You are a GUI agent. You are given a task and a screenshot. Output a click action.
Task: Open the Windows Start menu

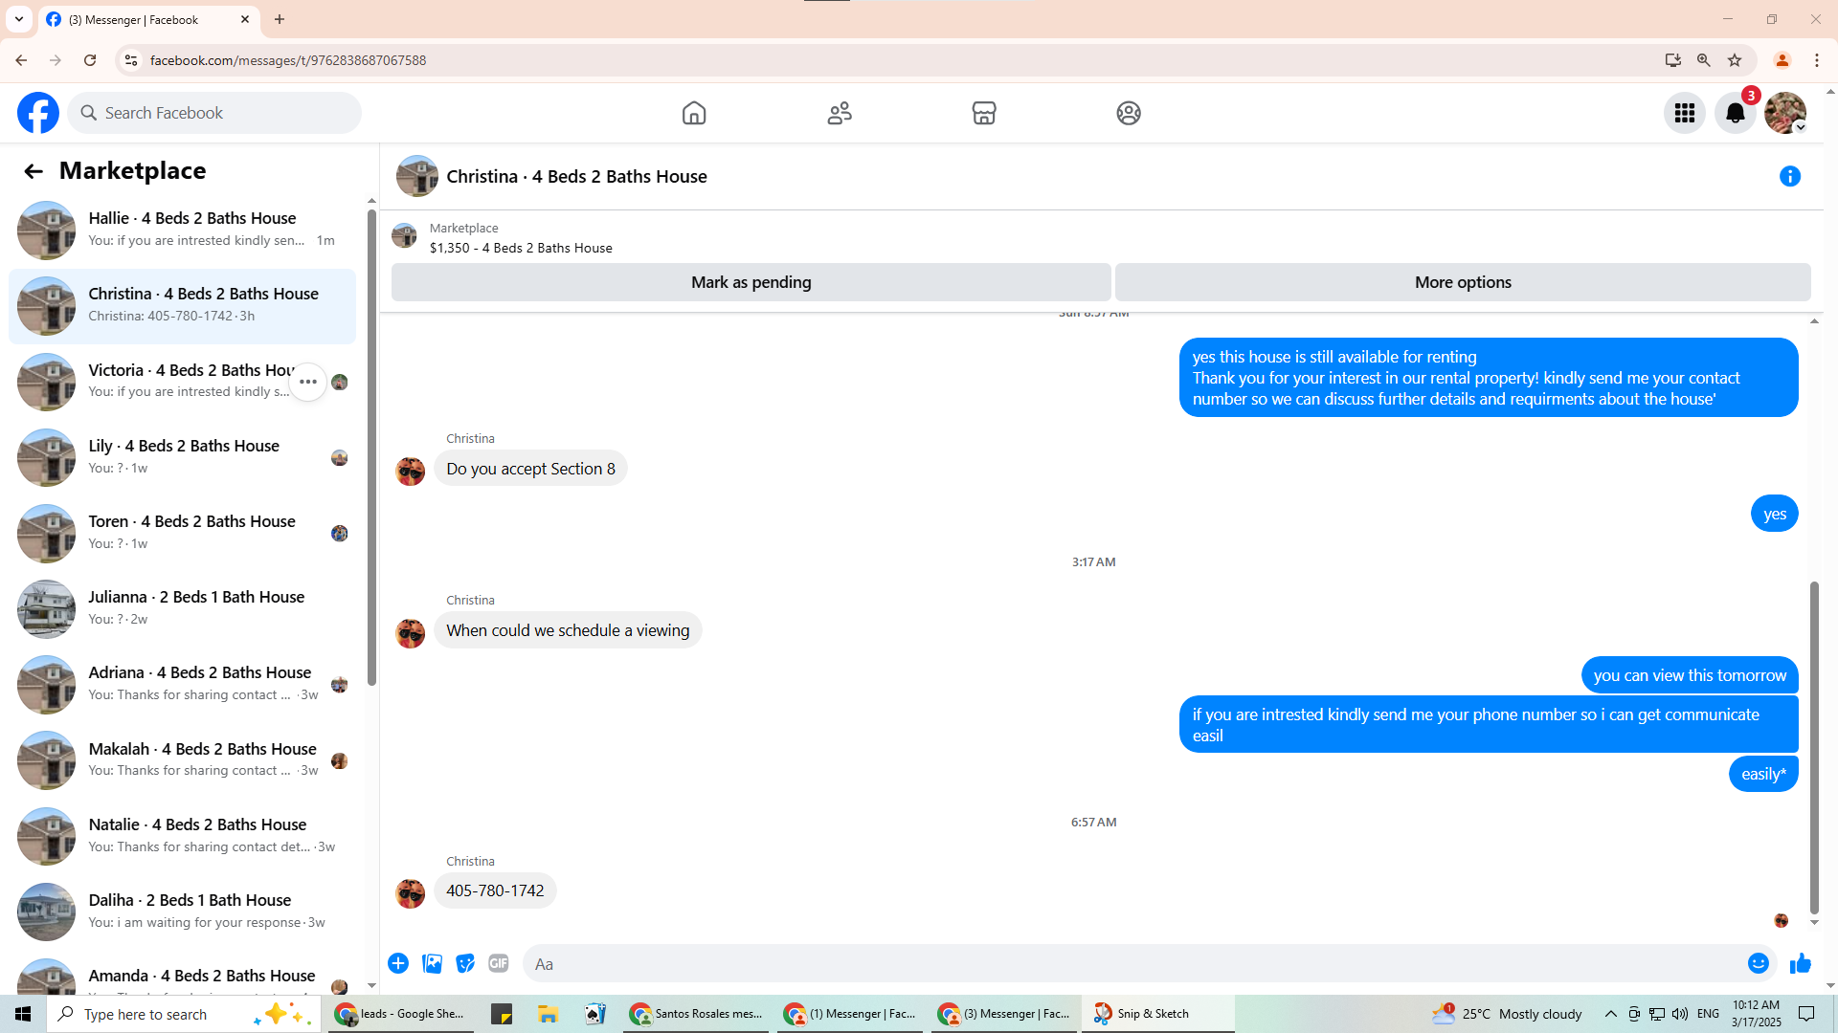pos(23,1014)
